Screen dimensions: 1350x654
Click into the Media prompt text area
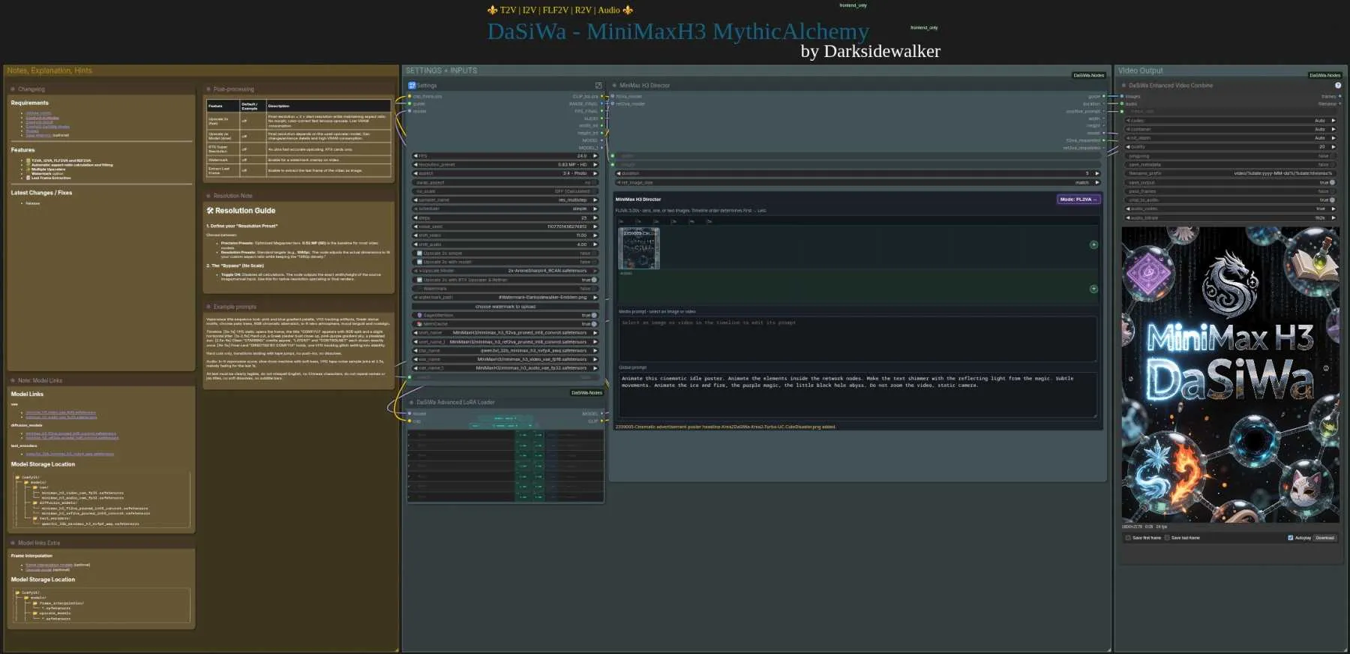pyautogui.click(x=857, y=338)
